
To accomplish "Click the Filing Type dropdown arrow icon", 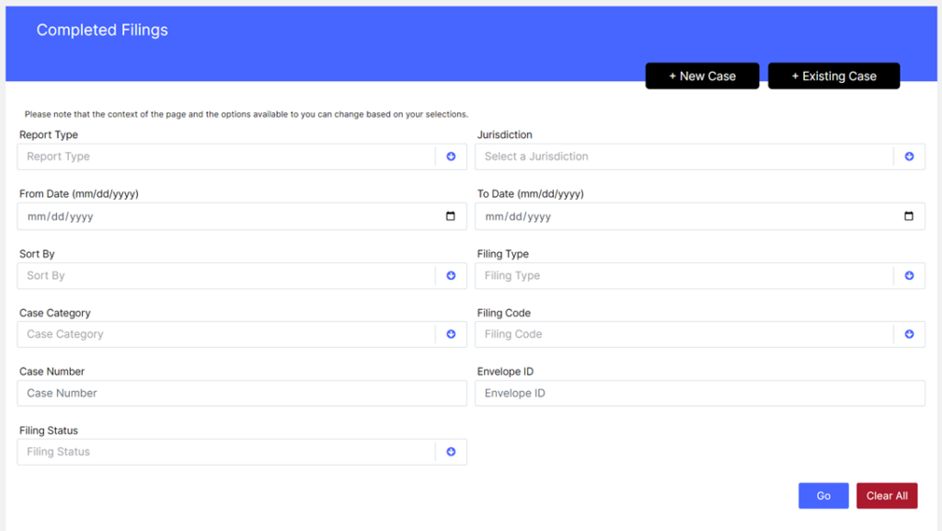I will [x=909, y=275].
